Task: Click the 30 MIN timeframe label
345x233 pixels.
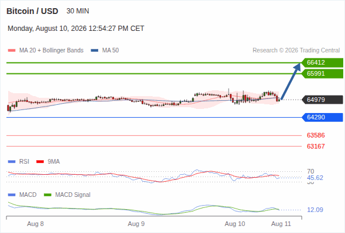Action: pyautogui.click(x=78, y=11)
